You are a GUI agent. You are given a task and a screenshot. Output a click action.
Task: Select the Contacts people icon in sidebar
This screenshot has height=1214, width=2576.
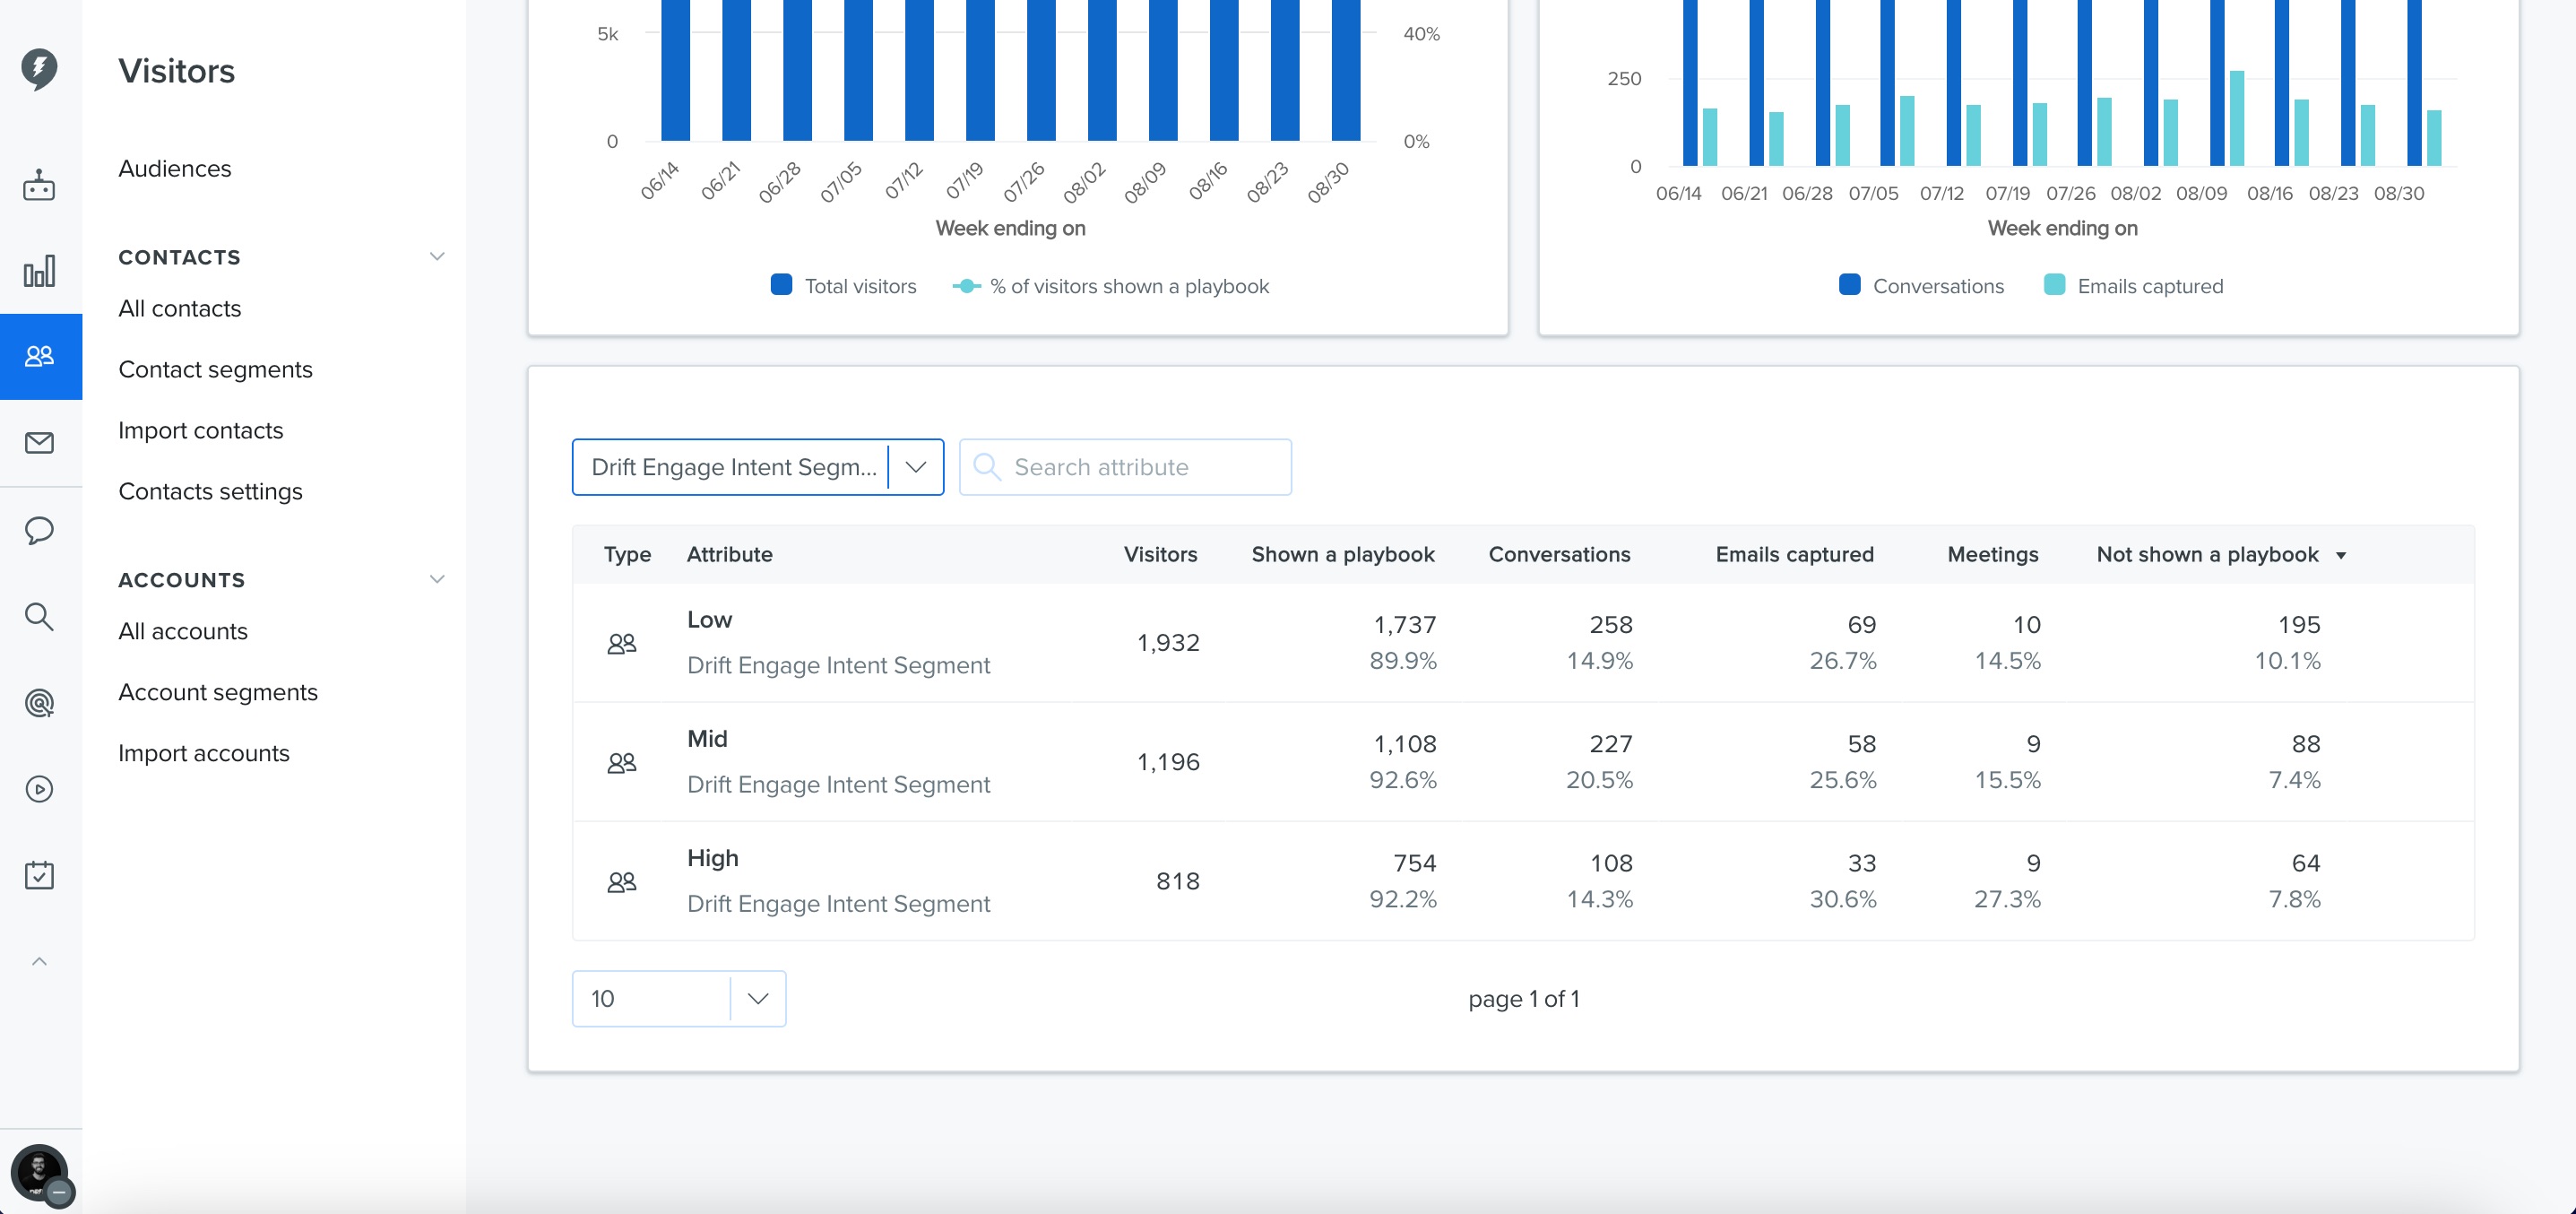click(39, 356)
